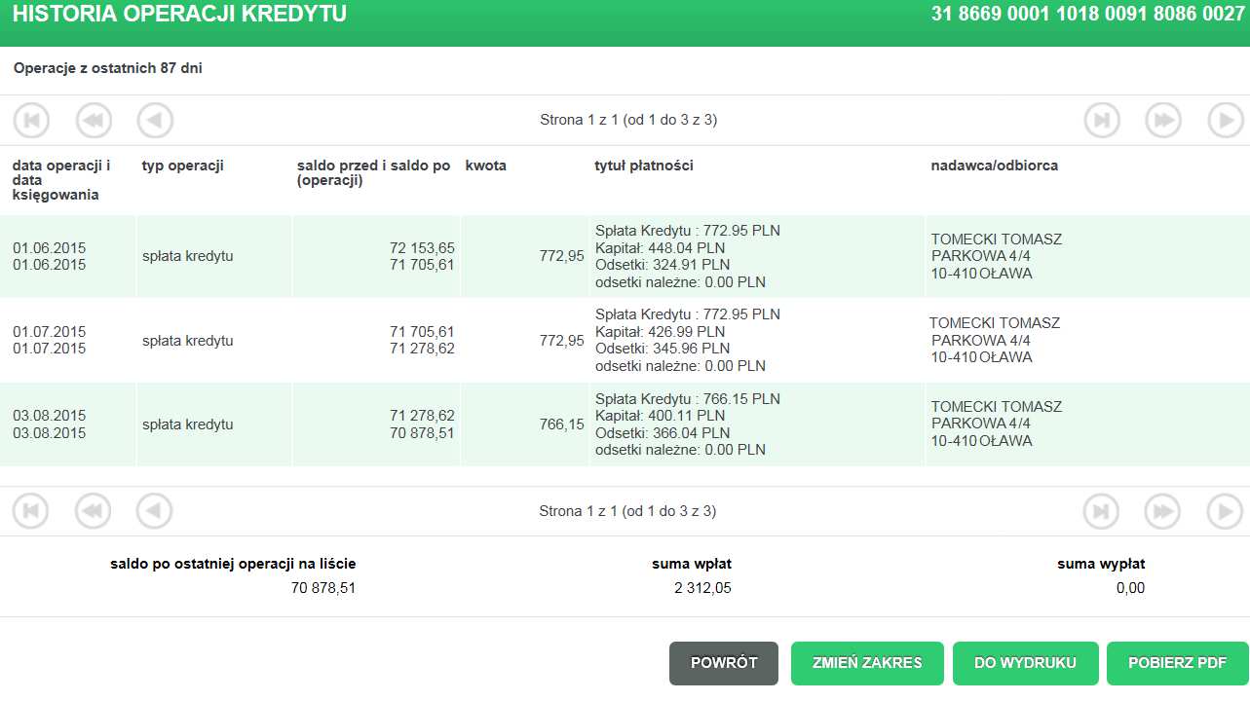Viewport: 1250px width, 701px height.
Task: Click total 'suma wpłat' value 2 312,05
Action: pos(702,588)
